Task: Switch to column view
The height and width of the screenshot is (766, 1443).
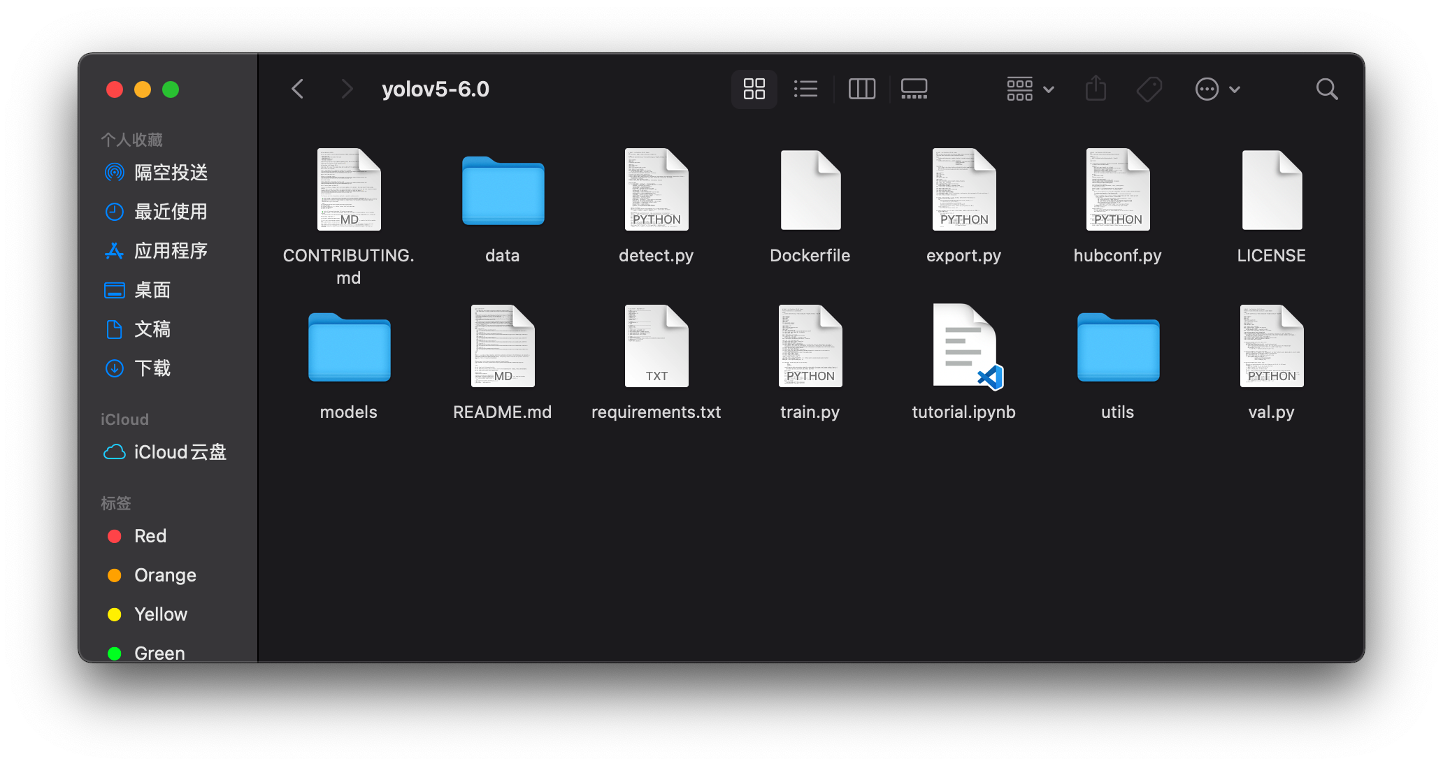Action: (x=861, y=89)
